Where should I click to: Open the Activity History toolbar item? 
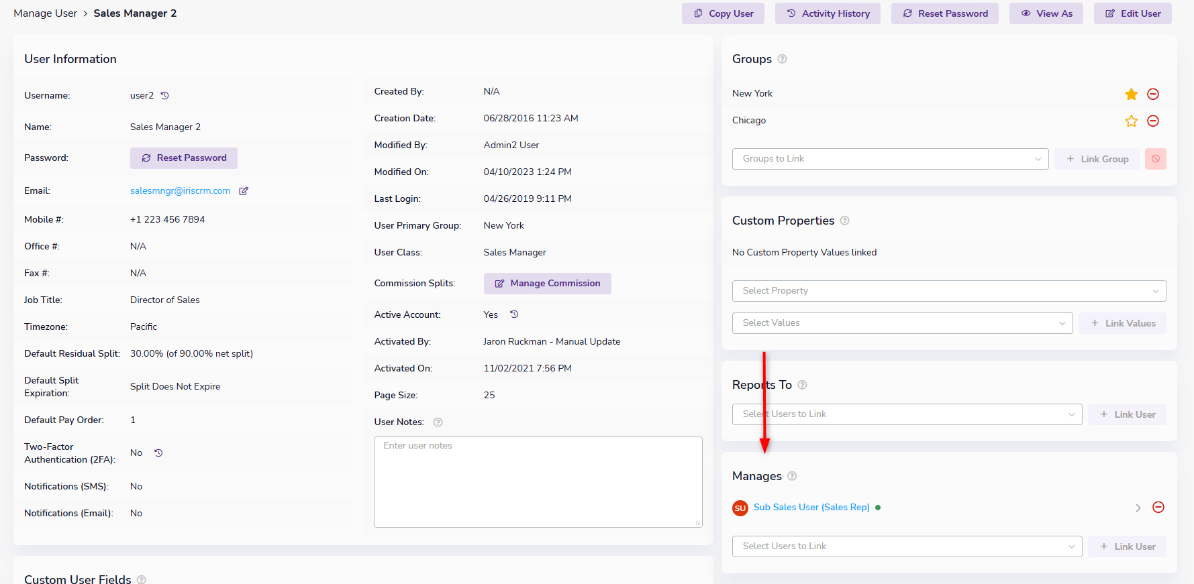tap(828, 13)
